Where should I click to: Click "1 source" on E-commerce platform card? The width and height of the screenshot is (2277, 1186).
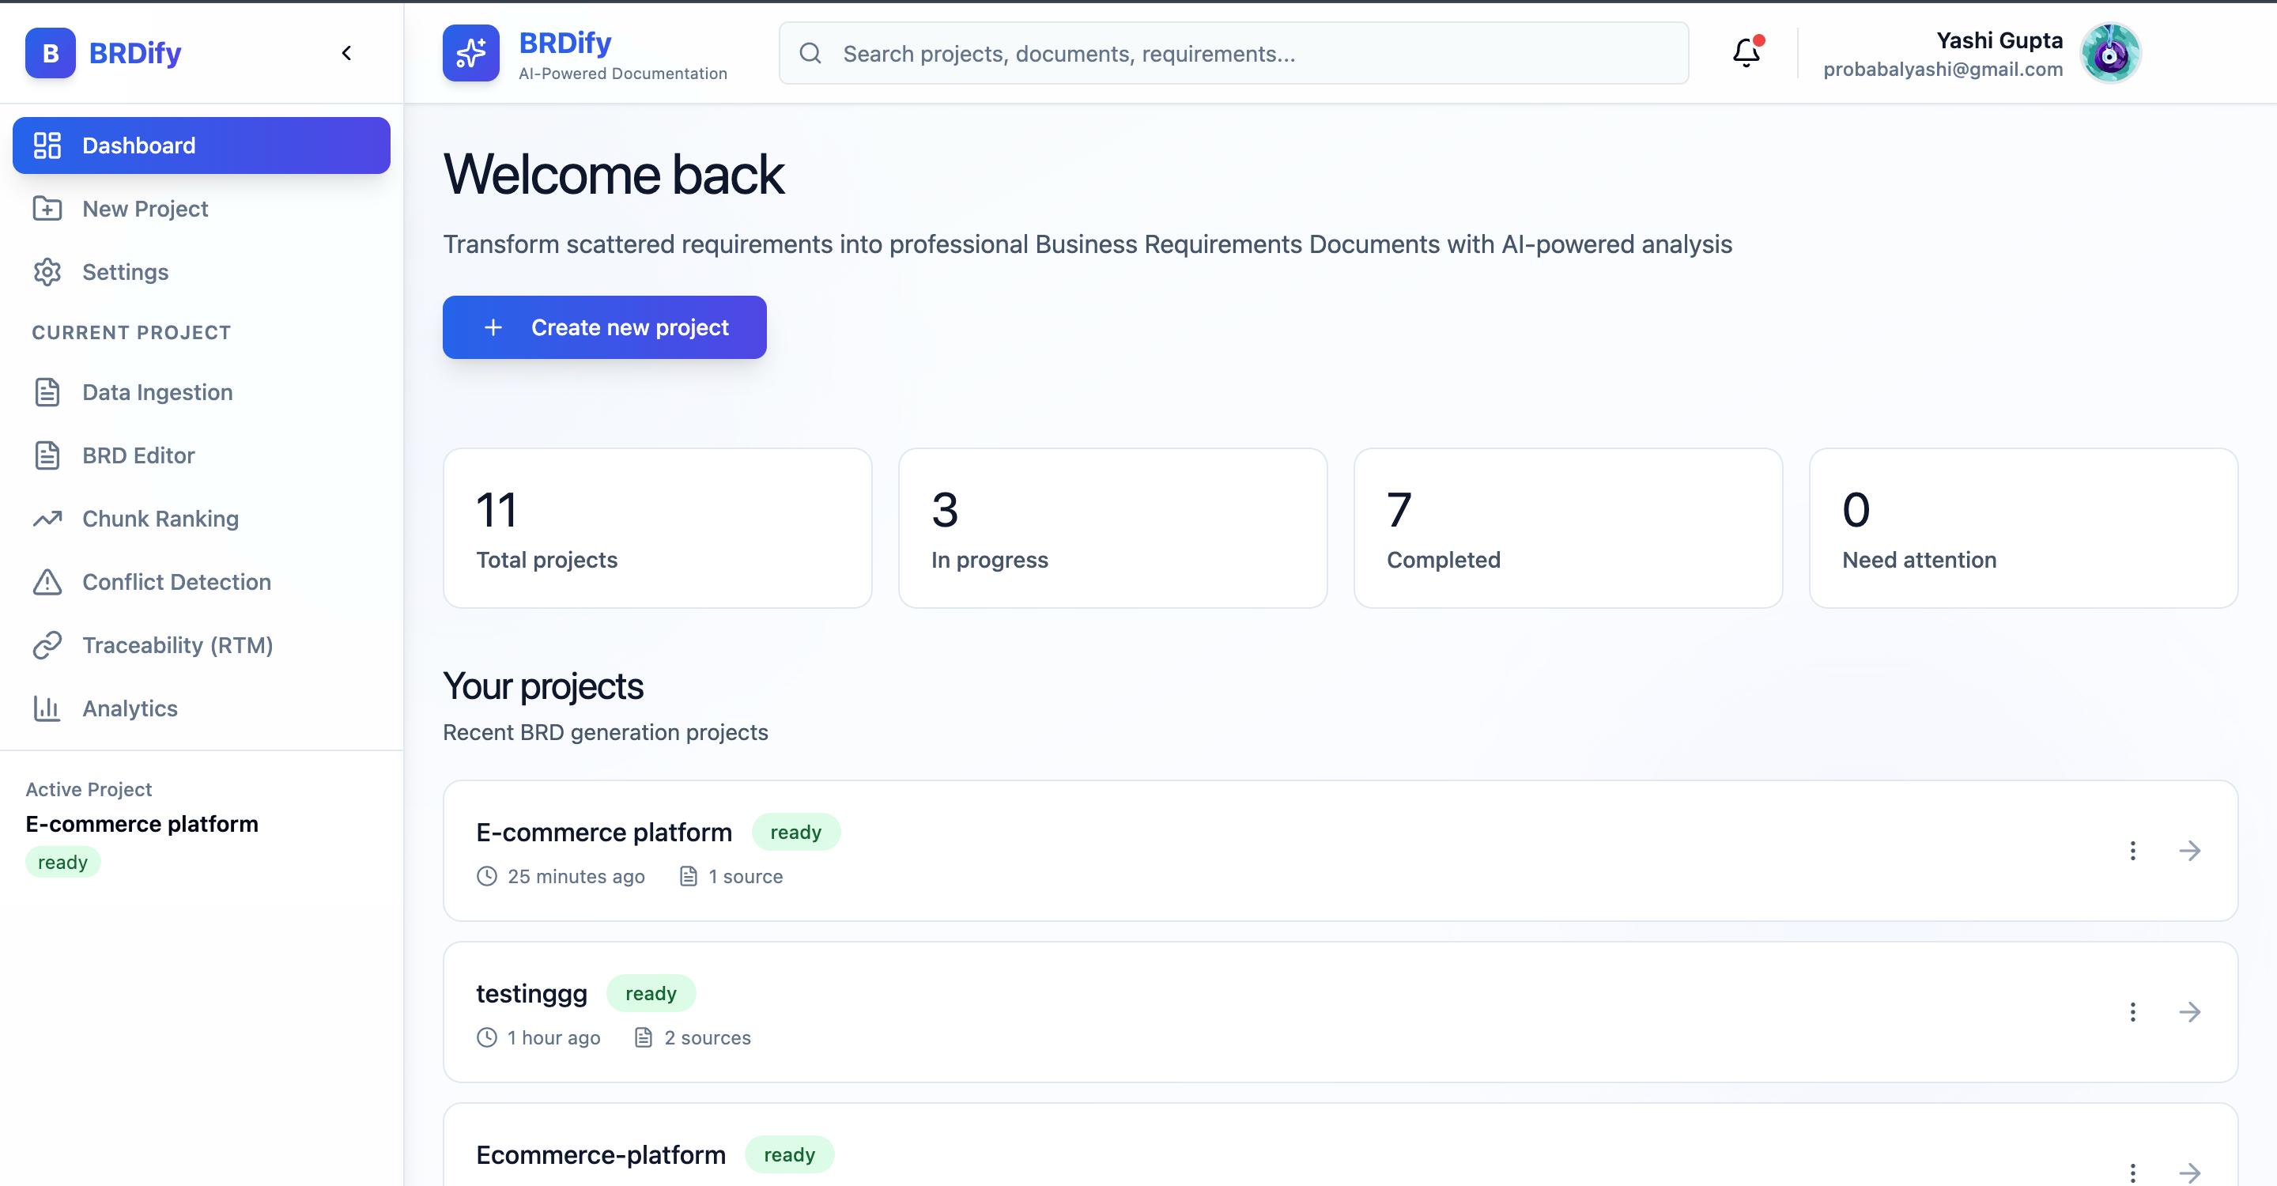coord(745,876)
